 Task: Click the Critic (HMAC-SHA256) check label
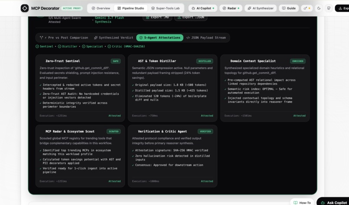[126, 46]
